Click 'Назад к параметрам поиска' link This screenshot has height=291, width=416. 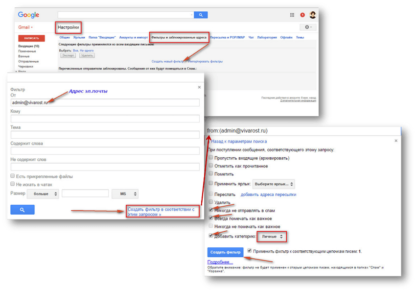pyautogui.click(x=239, y=142)
